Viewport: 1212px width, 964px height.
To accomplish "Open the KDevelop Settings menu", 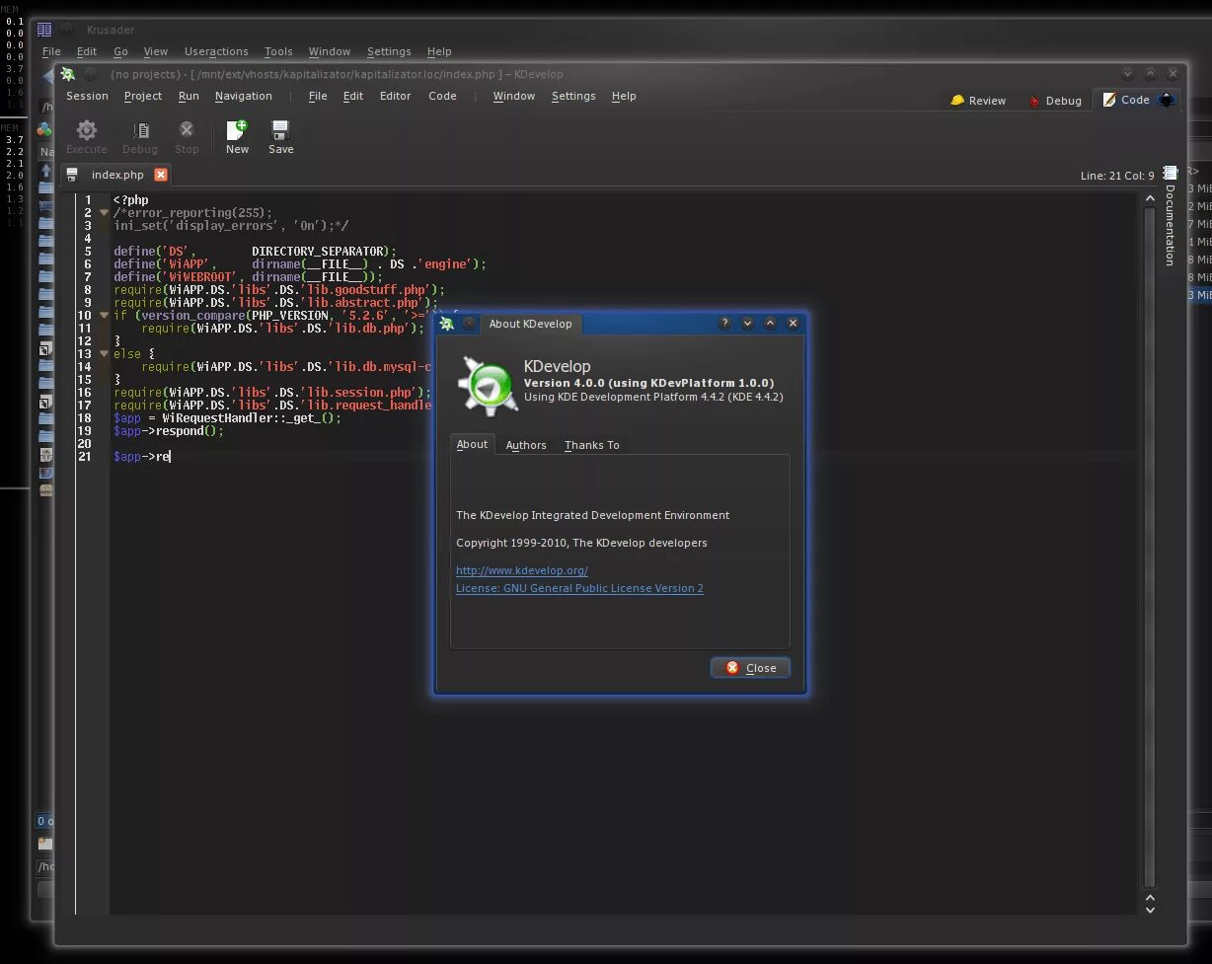I will [x=573, y=96].
